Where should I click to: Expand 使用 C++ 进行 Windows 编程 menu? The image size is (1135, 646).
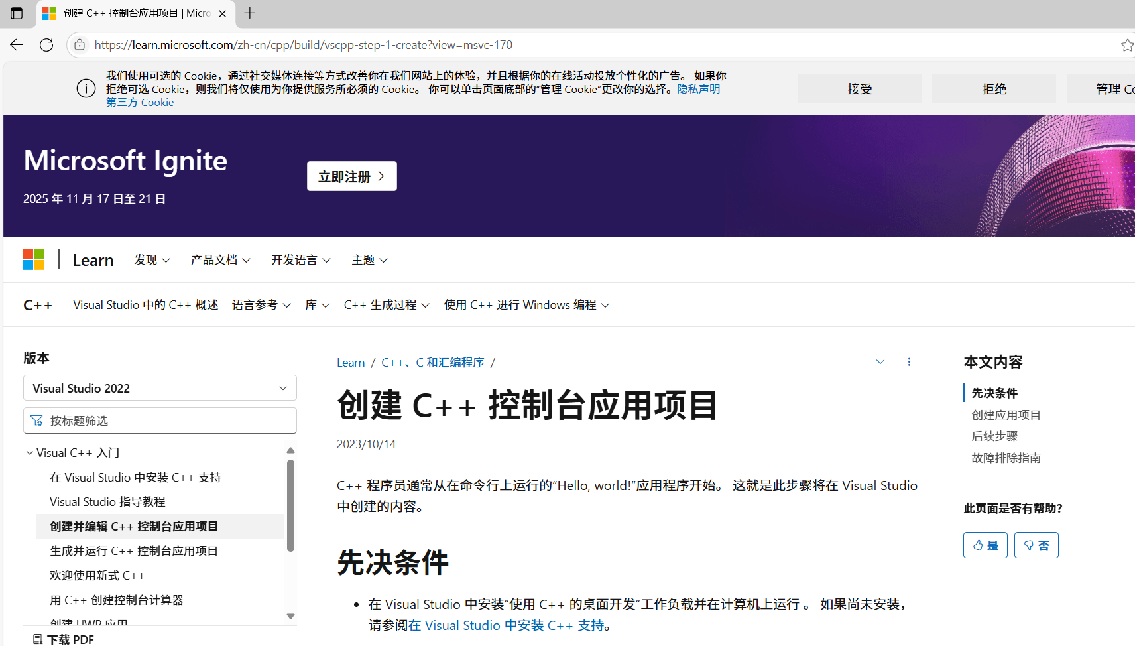[x=527, y=305]
